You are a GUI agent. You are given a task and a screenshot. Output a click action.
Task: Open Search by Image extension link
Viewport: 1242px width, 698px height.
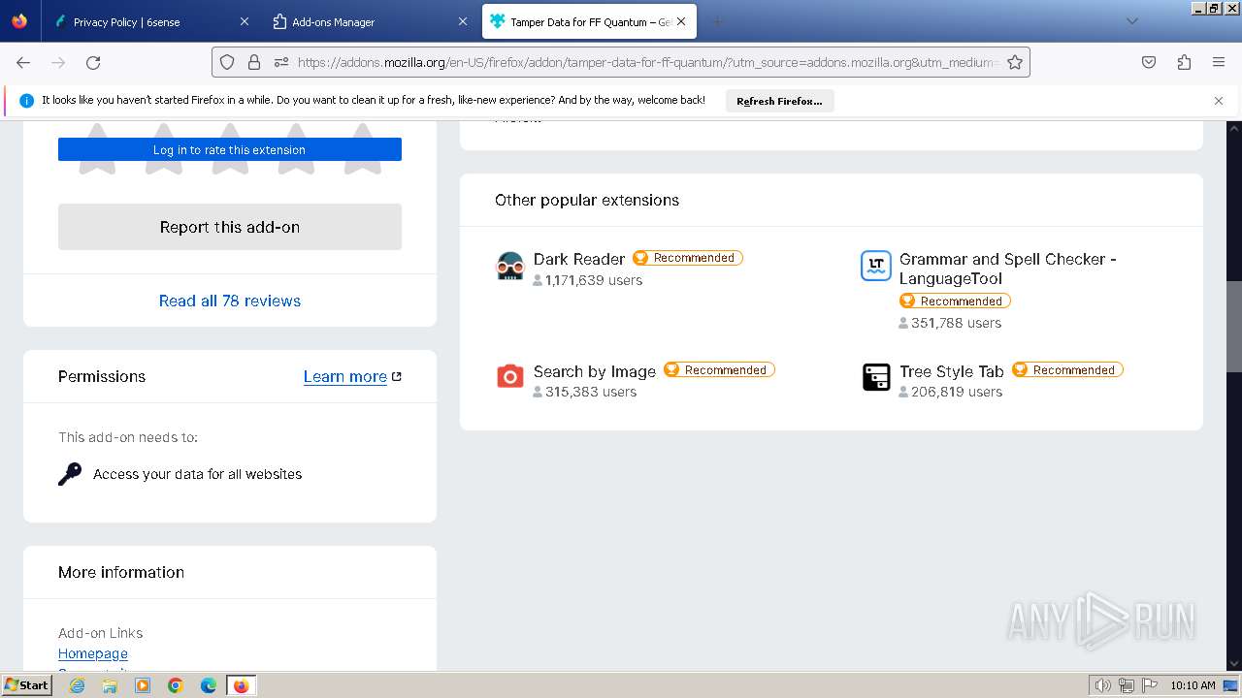(x=595, y=371)
